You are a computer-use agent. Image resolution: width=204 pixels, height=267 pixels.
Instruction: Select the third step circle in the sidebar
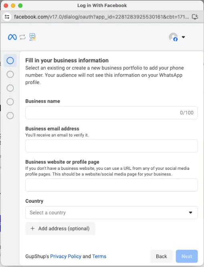pyautogui.click(x=10, y=88)
